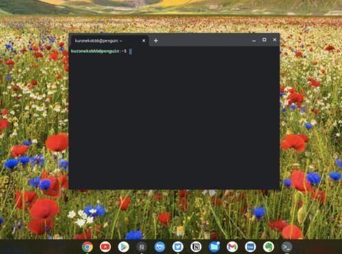The width and height of the screenshot is (342, 254).
Task: Open Google Chrome from the shelf
Action: pyautogui.click(x=88, y=247)
